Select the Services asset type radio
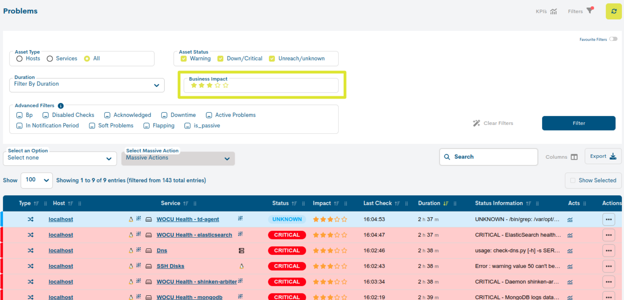Image resolution: width=624 pixels, height=300 pixels. pyautogui.click(x=50, y=59)
